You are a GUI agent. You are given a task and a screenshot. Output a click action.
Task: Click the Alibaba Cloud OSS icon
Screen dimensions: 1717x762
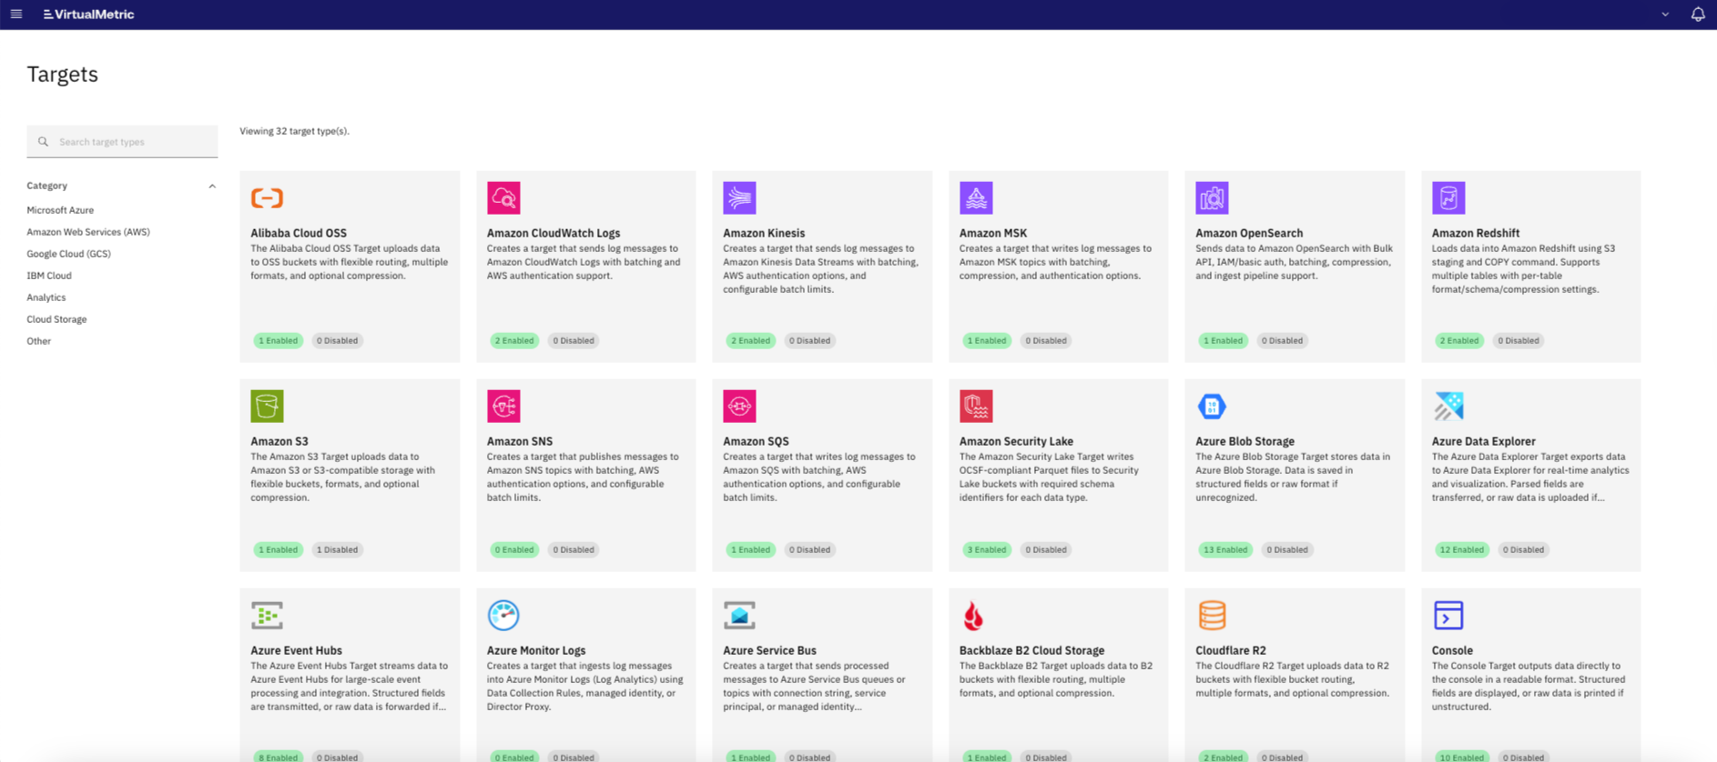pos(267,197)
